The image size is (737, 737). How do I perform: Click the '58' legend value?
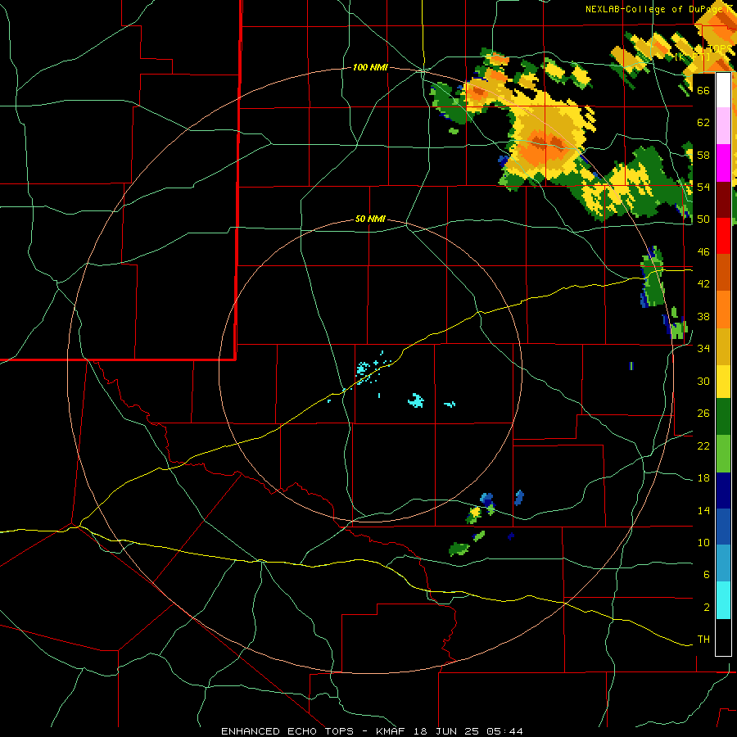coord(703,155)
